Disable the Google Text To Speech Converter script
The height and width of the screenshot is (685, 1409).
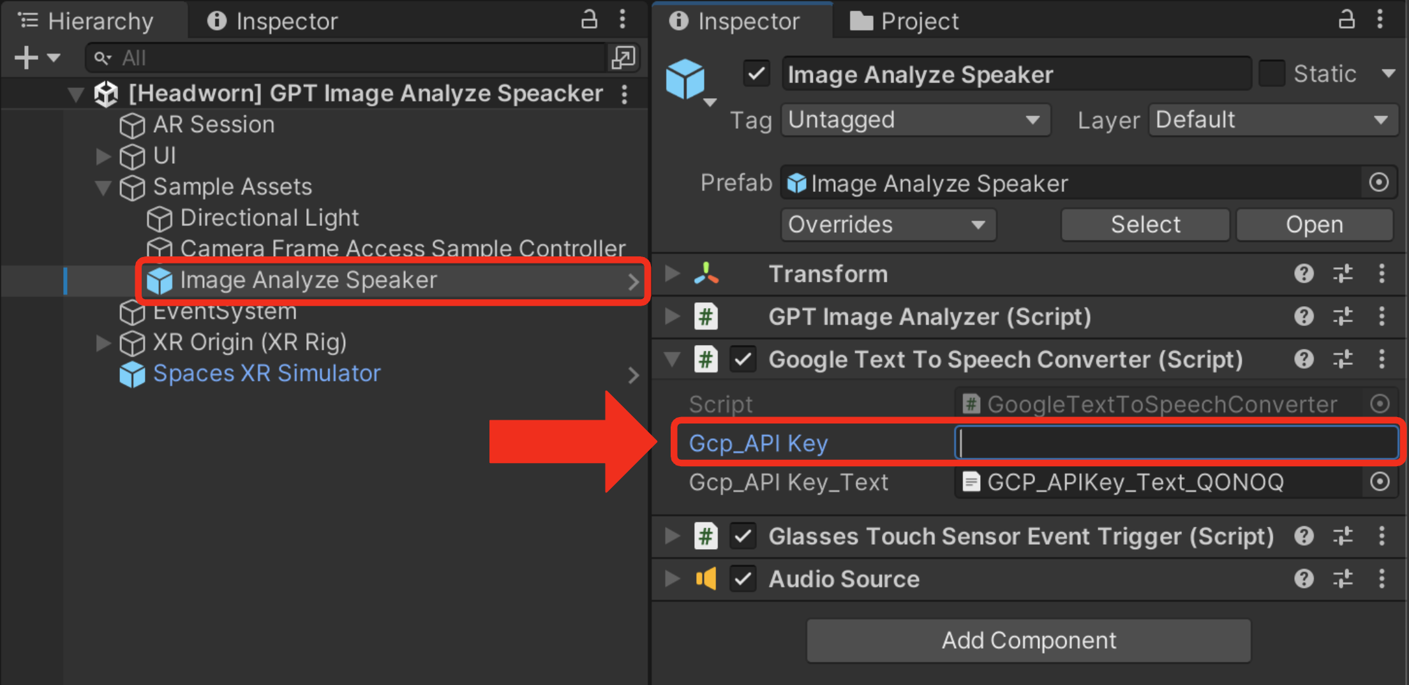(743, 360)
